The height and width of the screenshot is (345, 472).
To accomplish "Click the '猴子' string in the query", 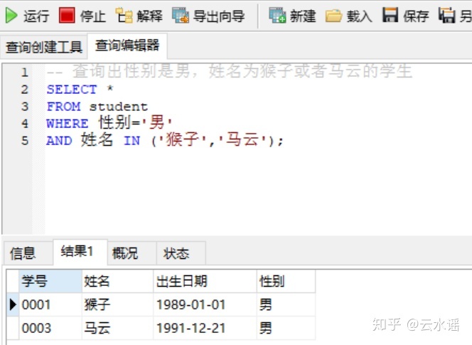I will [x=183, y=140].
